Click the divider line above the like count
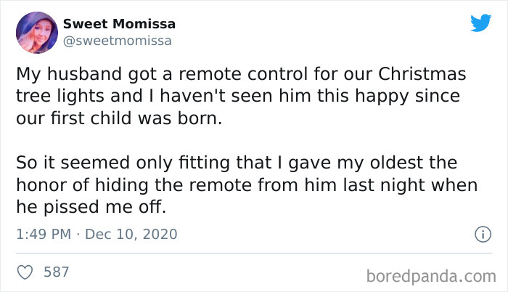Image resolution: width=508 pixels, height=292 pixels. pos(254,253)
